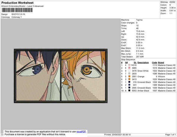The height and width of the screenshot is (137, 177).
Task: Click the Wilcom EmbroideryStudio Level 3 Advanced text
Action: click(x=22, y=6)
